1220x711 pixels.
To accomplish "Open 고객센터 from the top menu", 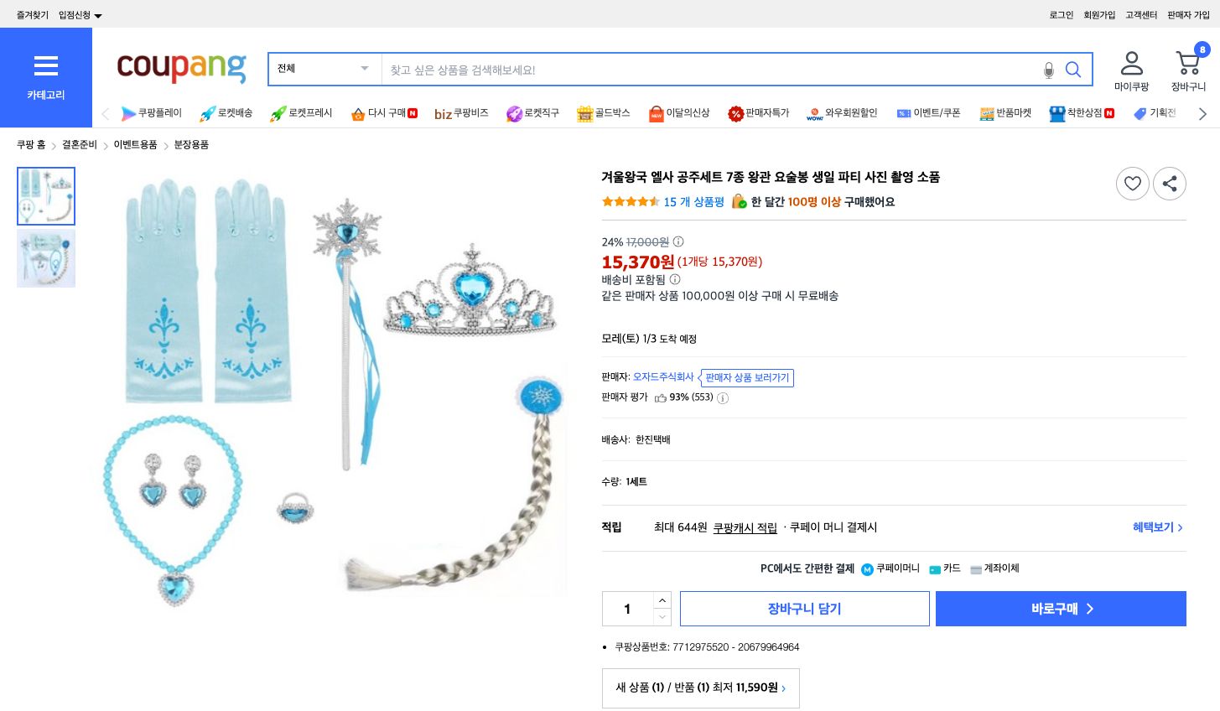I will pyautogui.click(x=1140, y=14).
